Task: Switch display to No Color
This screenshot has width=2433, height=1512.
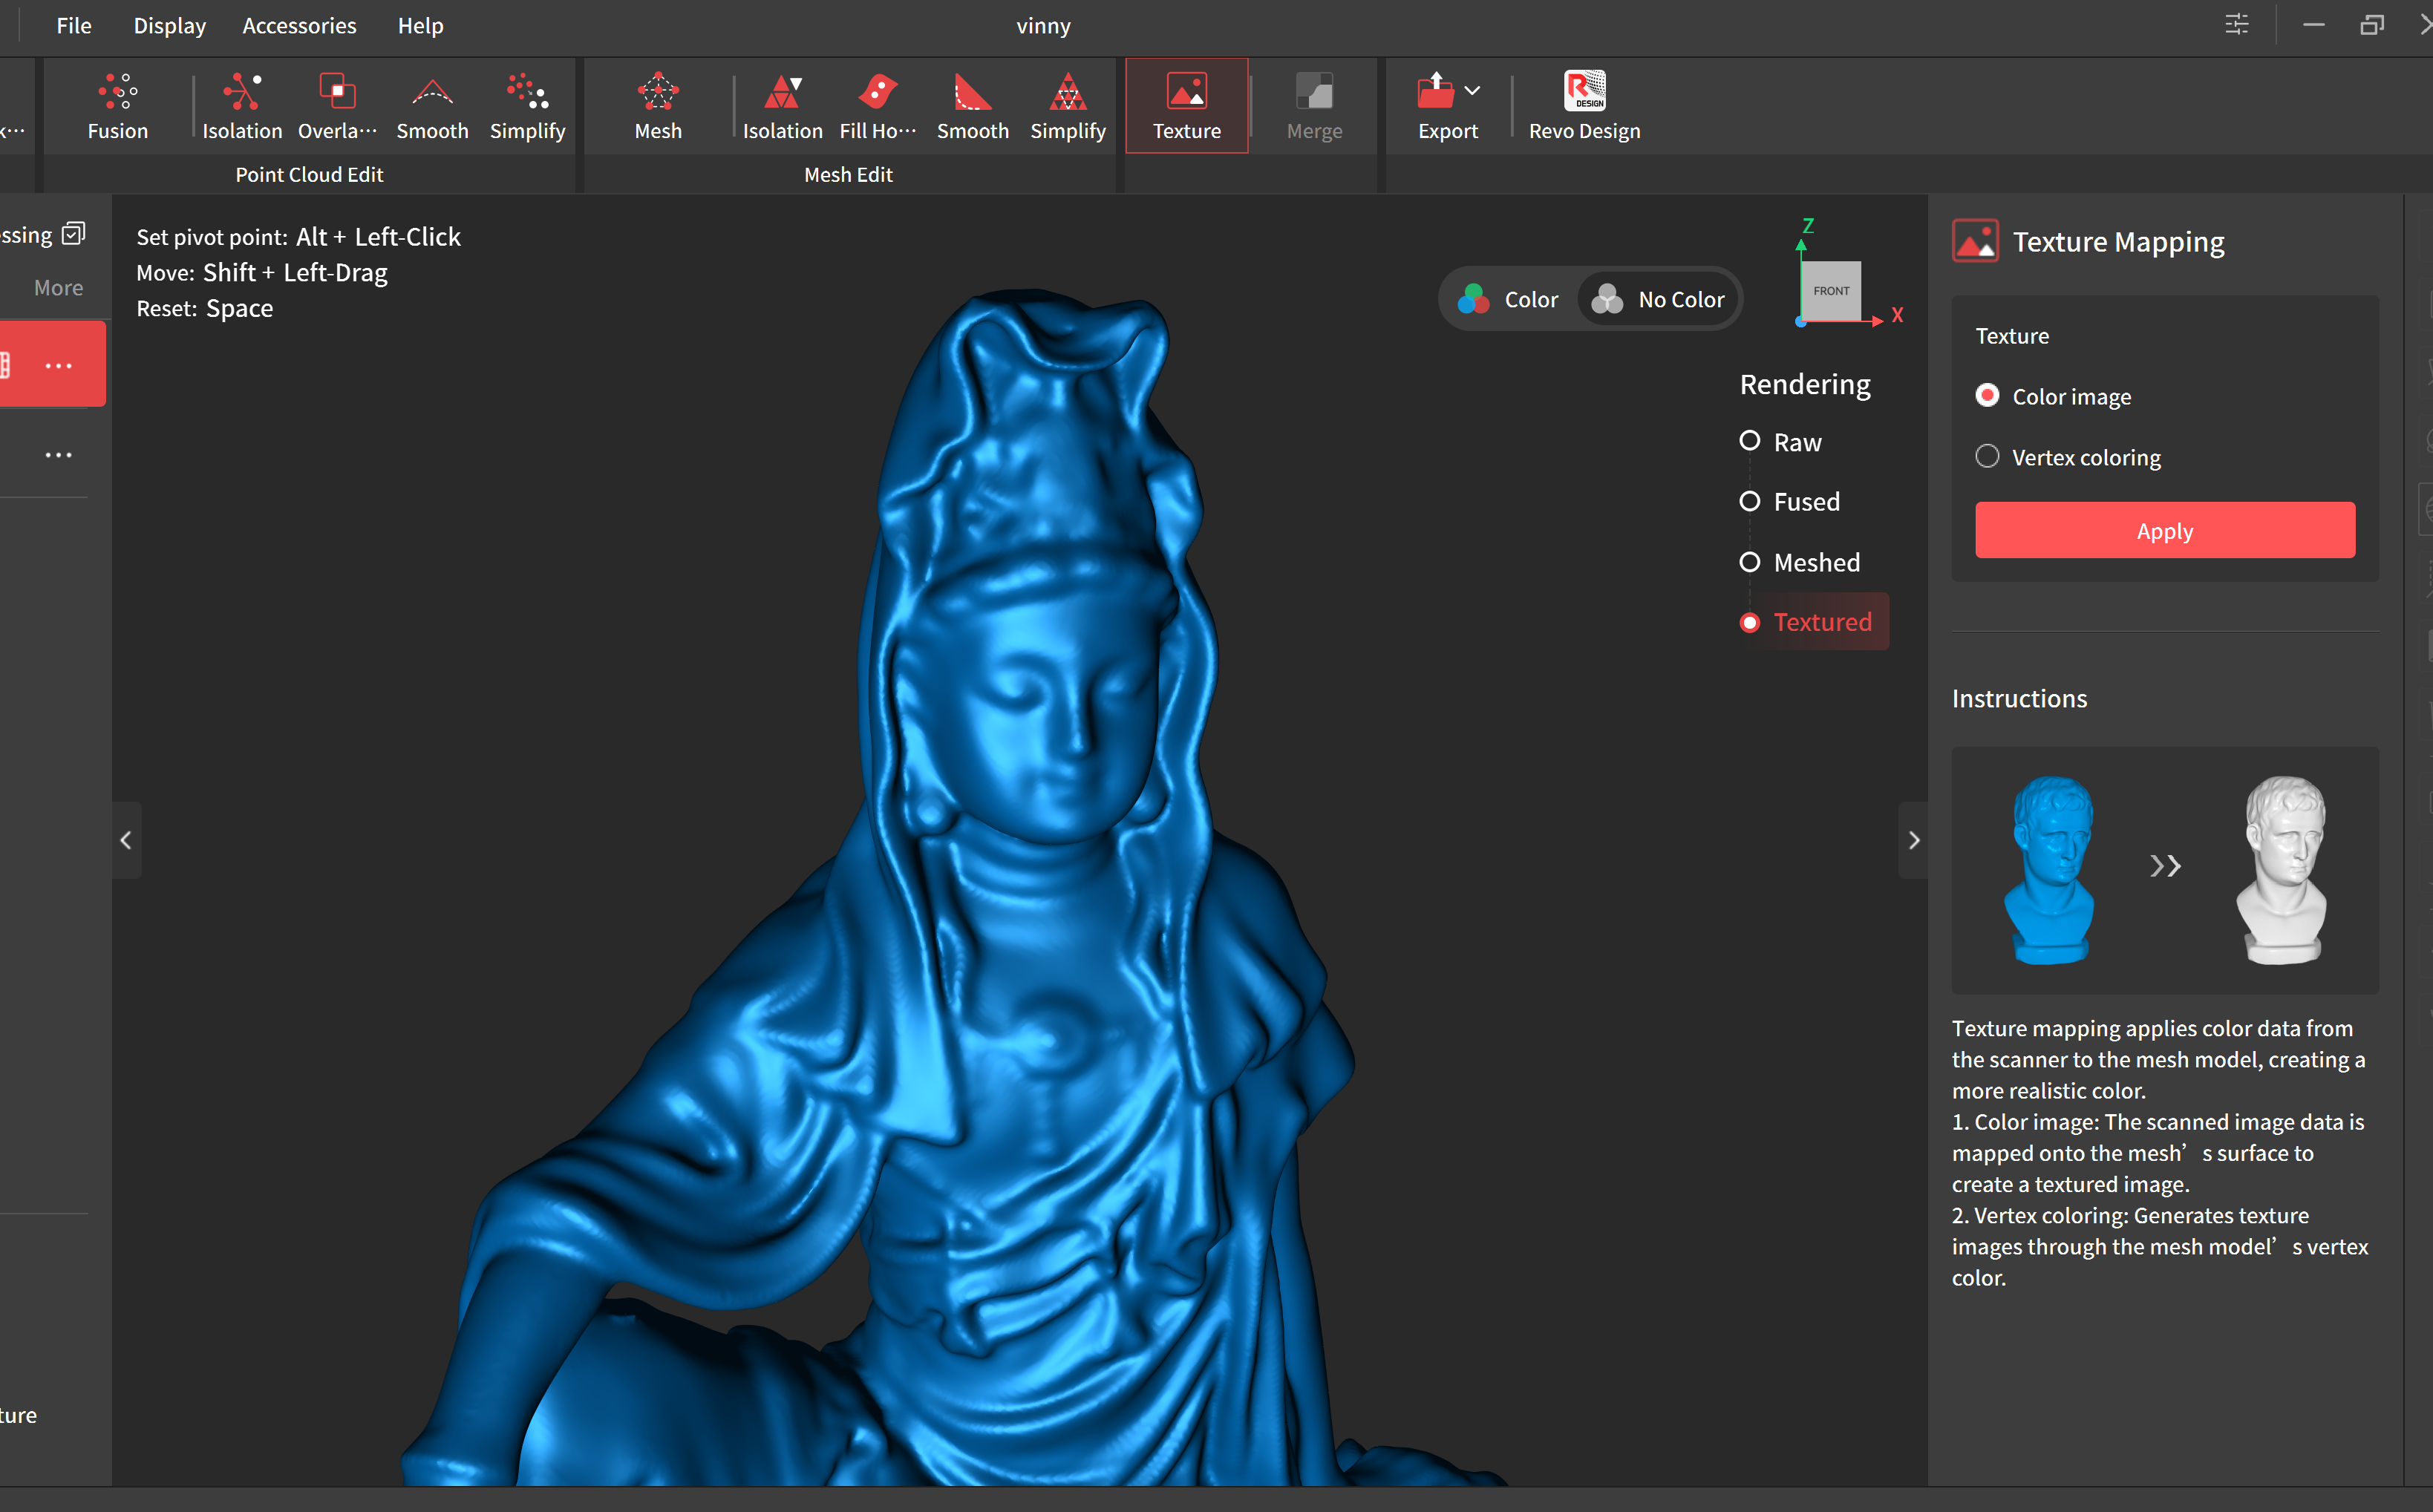Action: (x=1660, y=299)
